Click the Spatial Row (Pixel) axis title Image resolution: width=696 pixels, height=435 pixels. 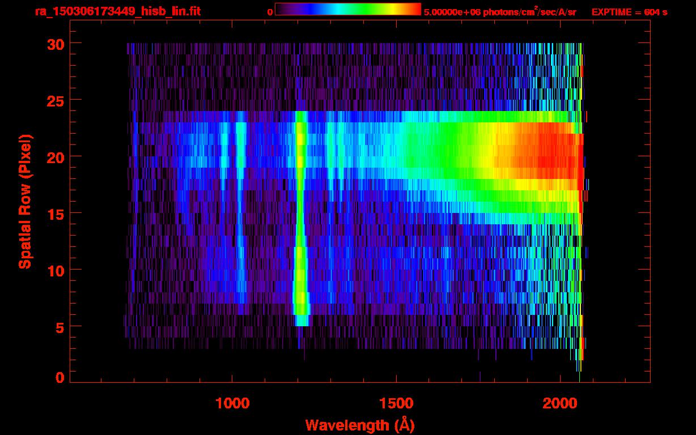pyautogui.click(x=25, y=202)
